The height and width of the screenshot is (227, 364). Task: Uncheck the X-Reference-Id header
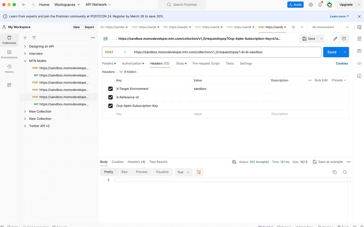point(110,97)
